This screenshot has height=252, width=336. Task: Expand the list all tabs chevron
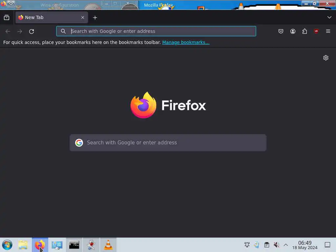tap(329, 17)
